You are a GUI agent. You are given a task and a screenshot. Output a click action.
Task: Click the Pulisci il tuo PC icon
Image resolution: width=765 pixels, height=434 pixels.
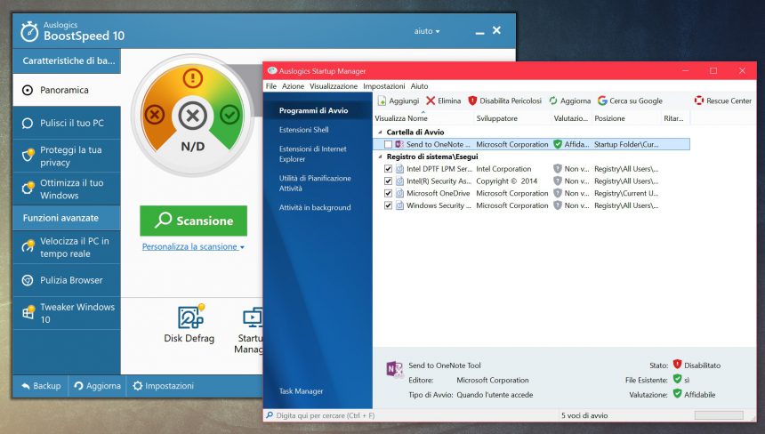click(x=28, y=124)
